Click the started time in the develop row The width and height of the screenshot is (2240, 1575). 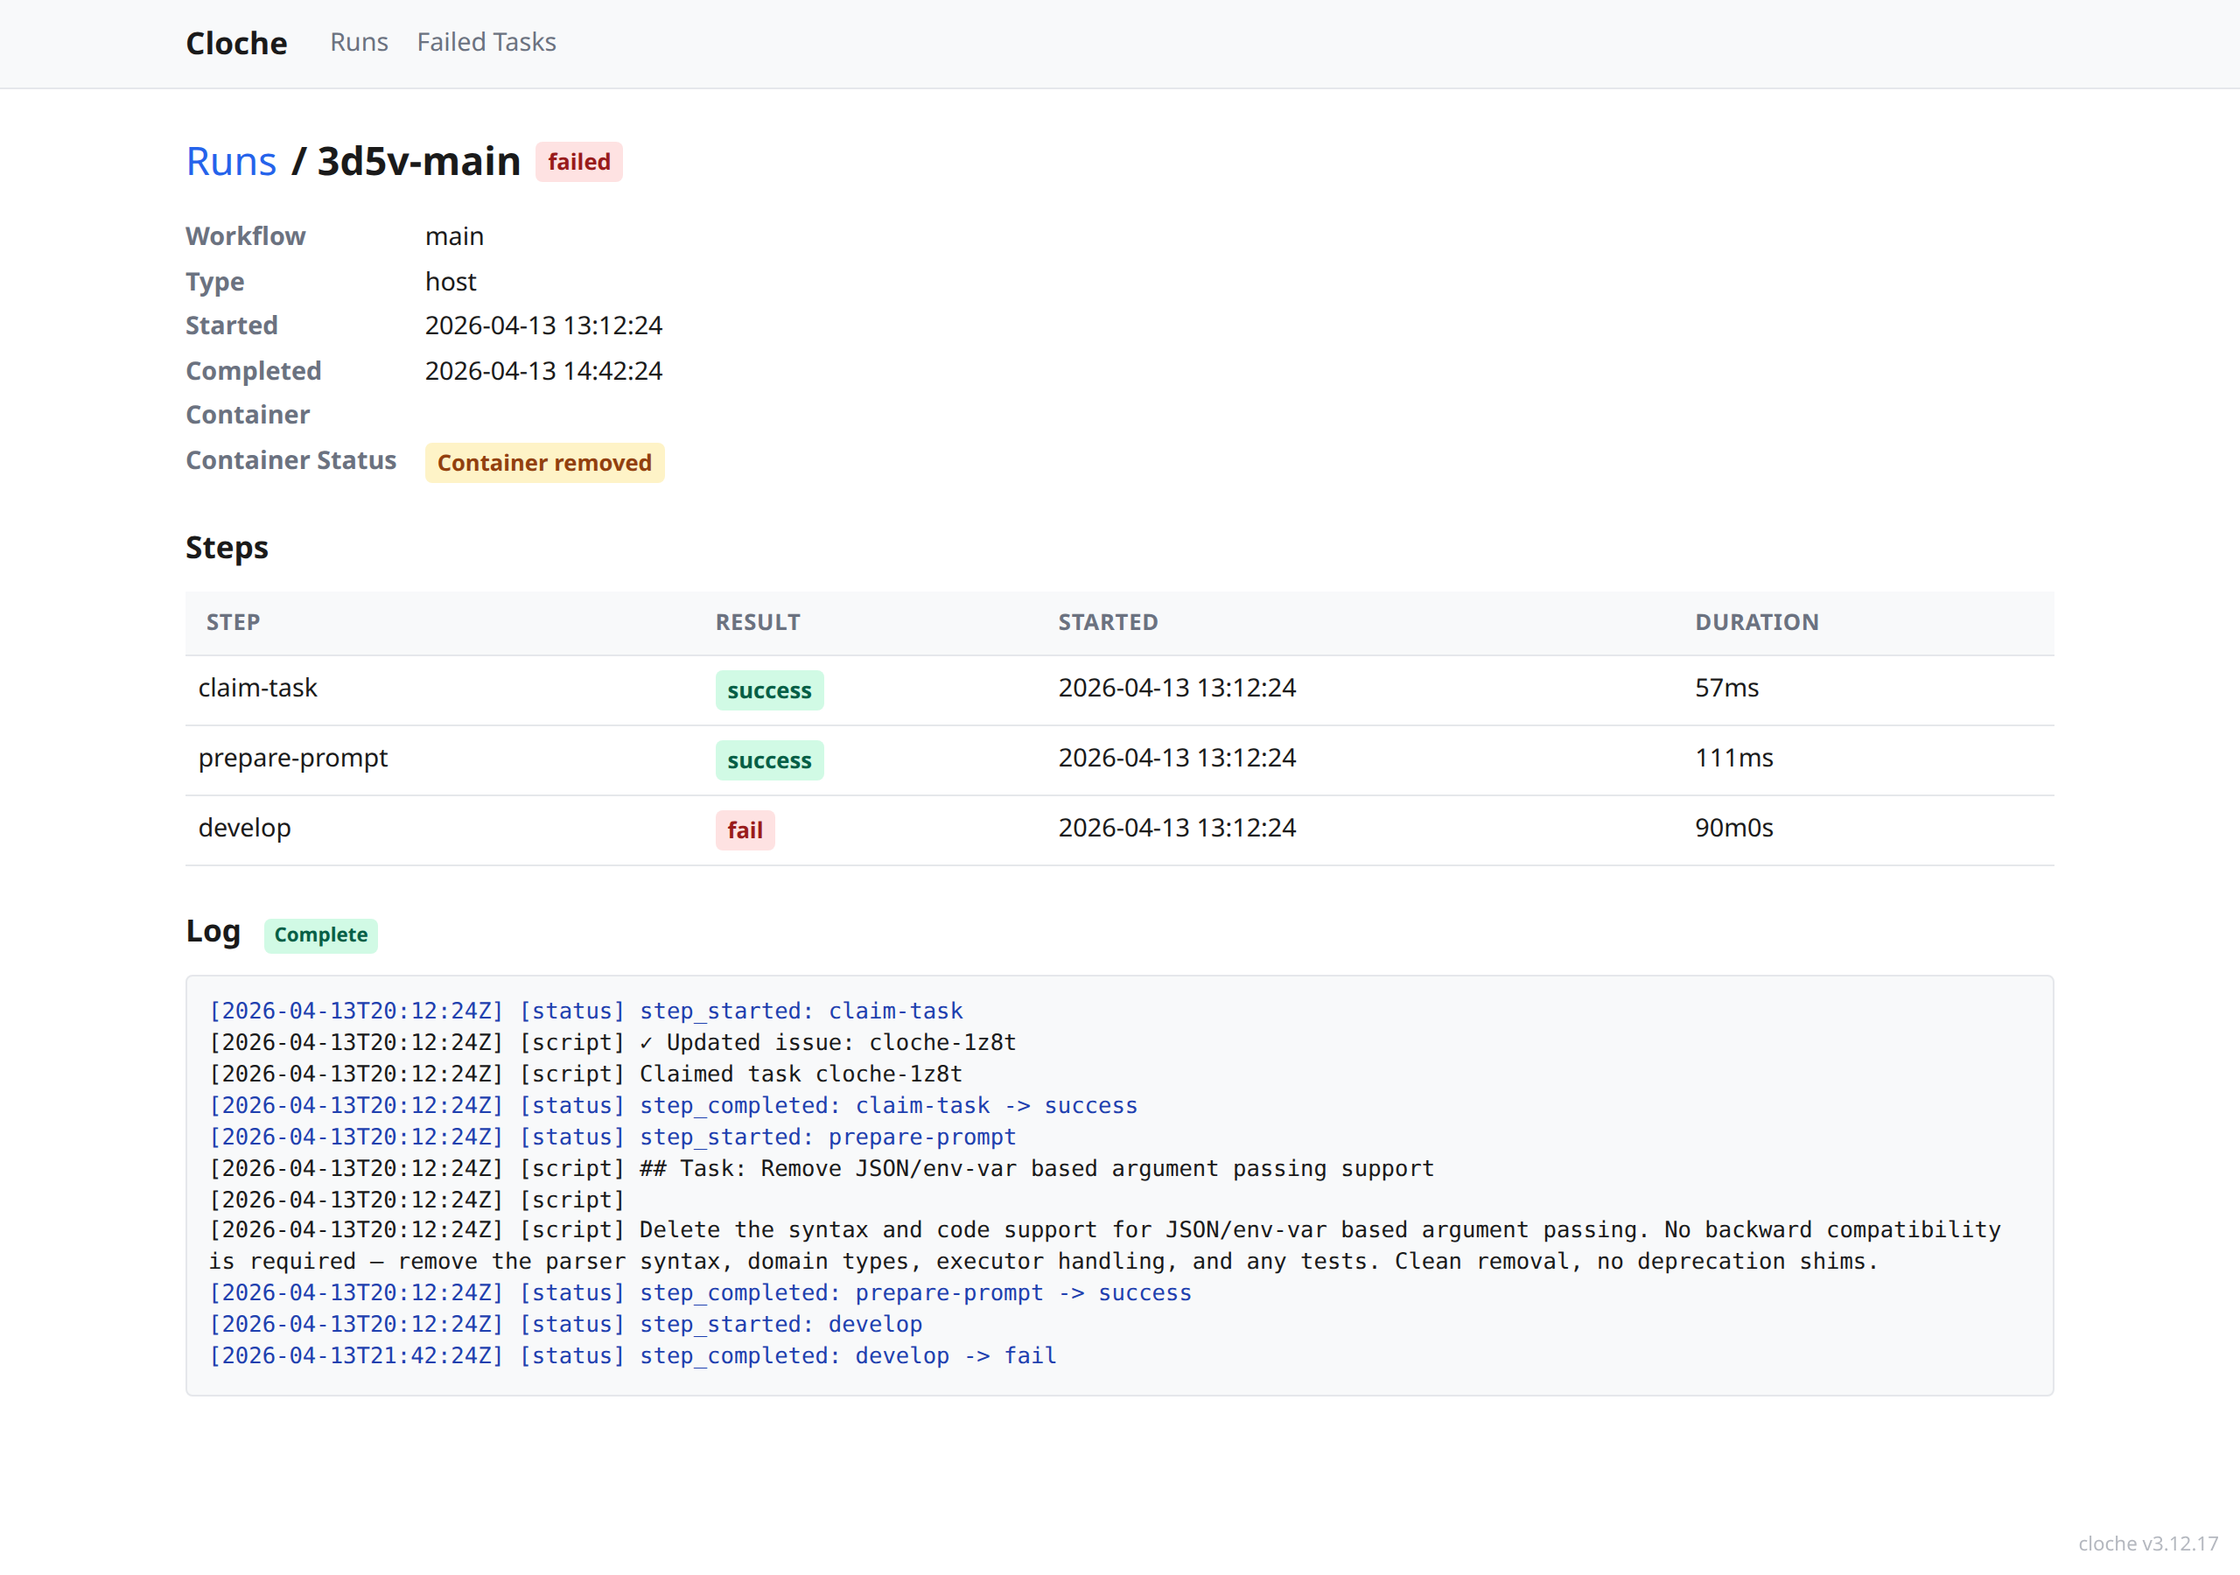[1177, 829]
